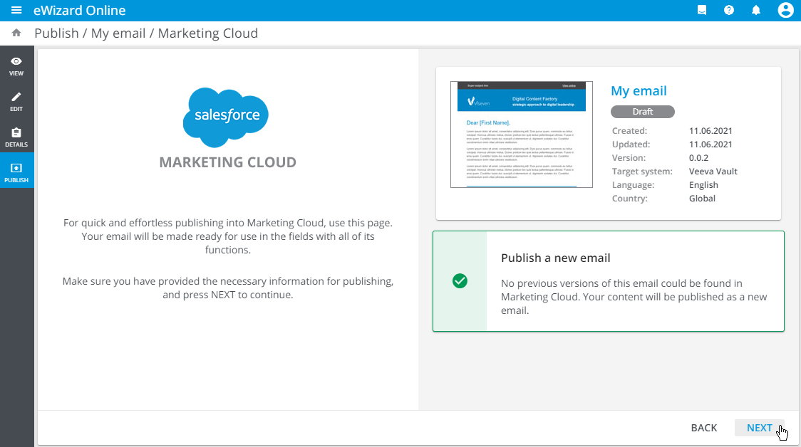
Task: Open the help question mark icon
Action: pos(729,10)
